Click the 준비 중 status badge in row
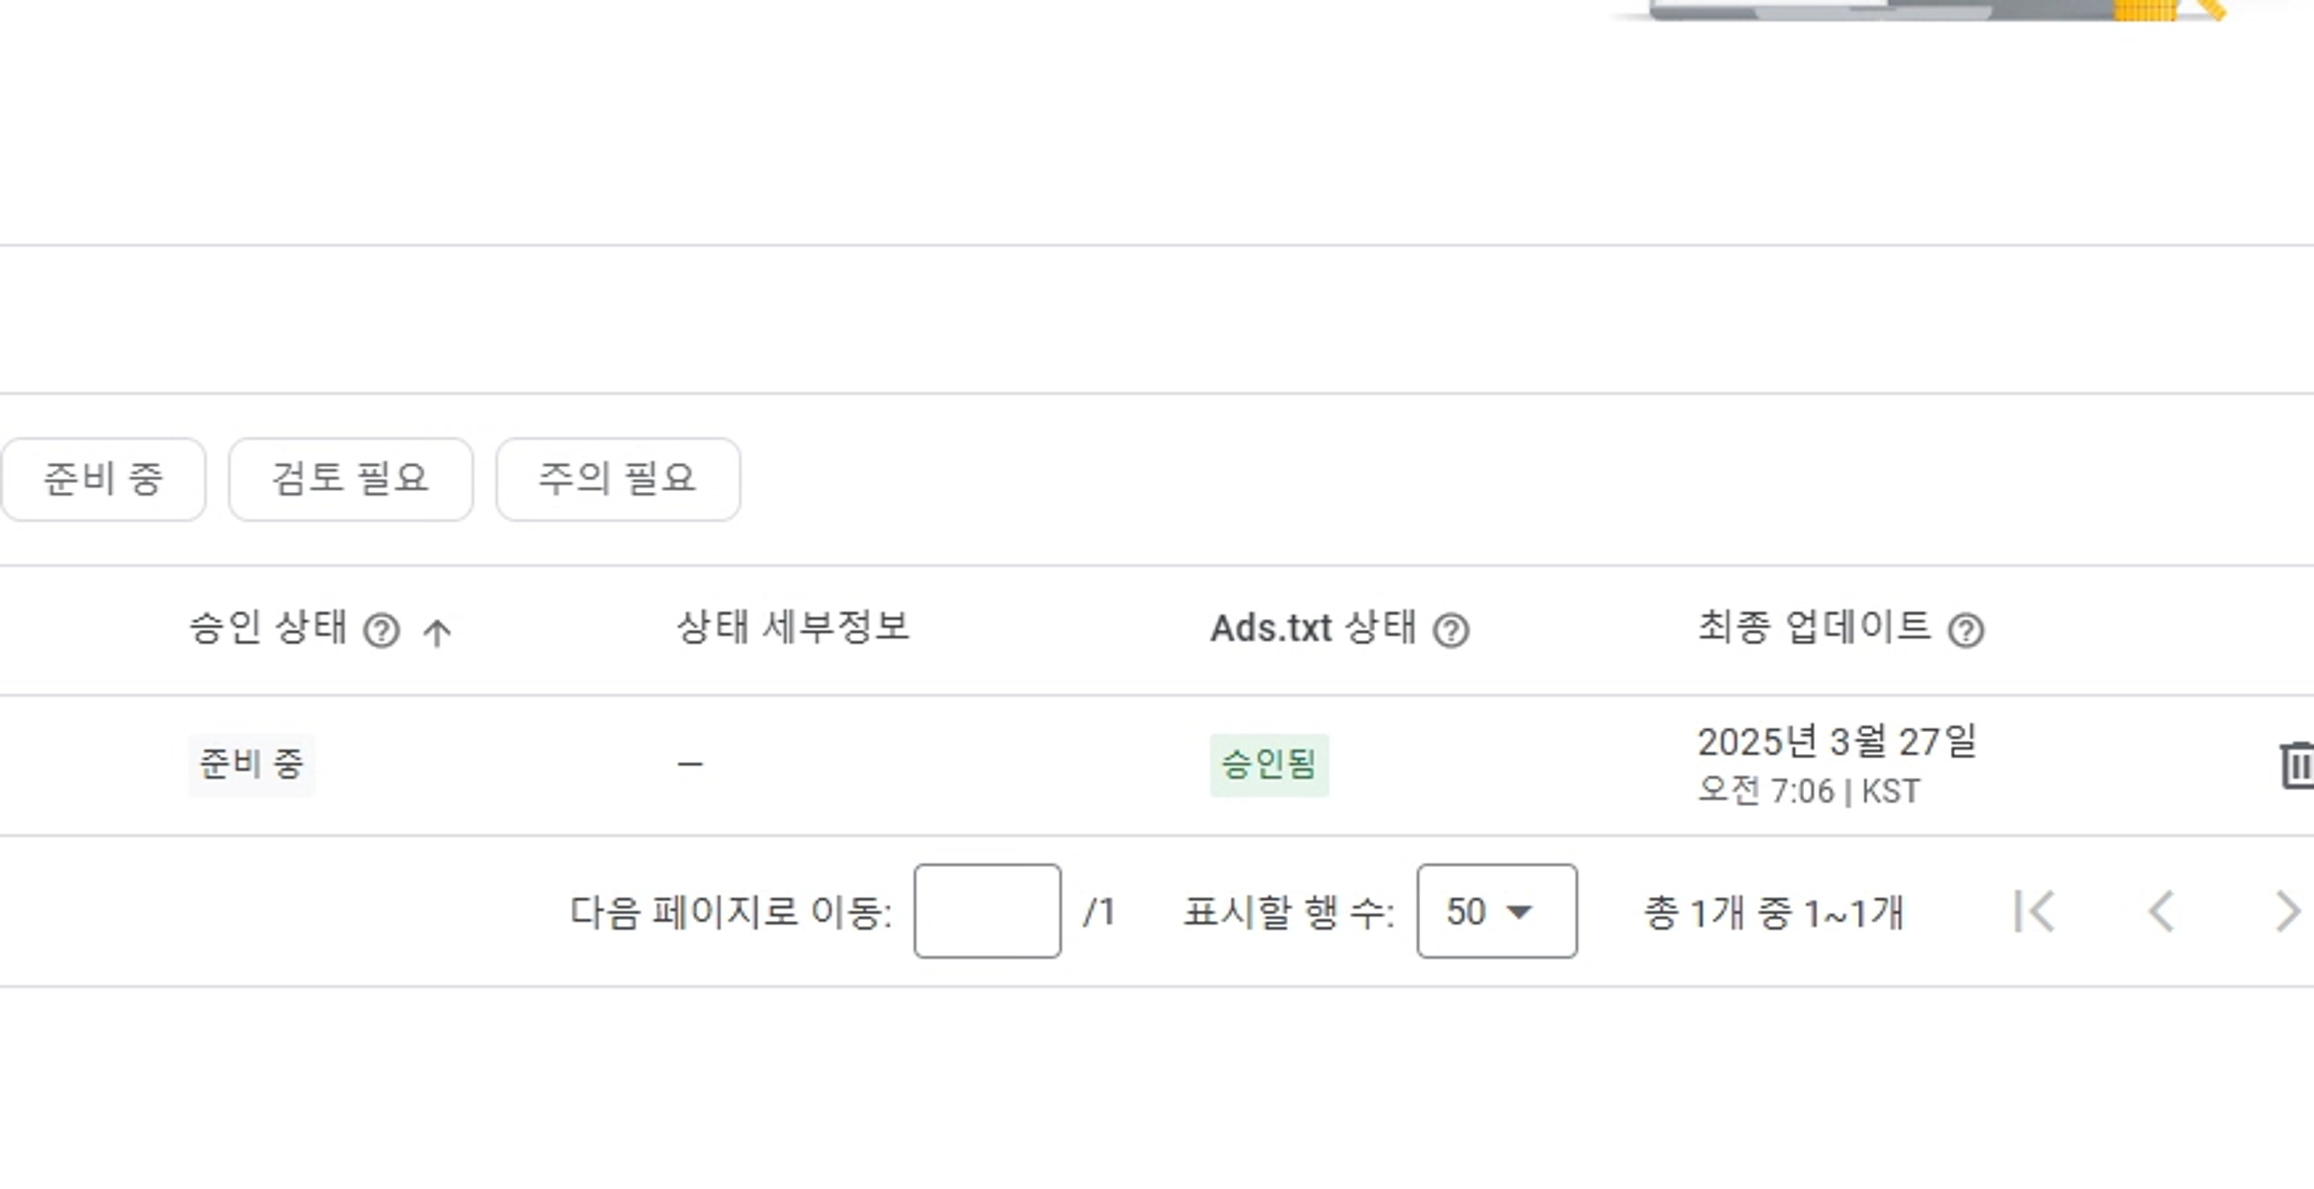Image resolution: width=2314 pixels, height=1189 pixels. 251,765
